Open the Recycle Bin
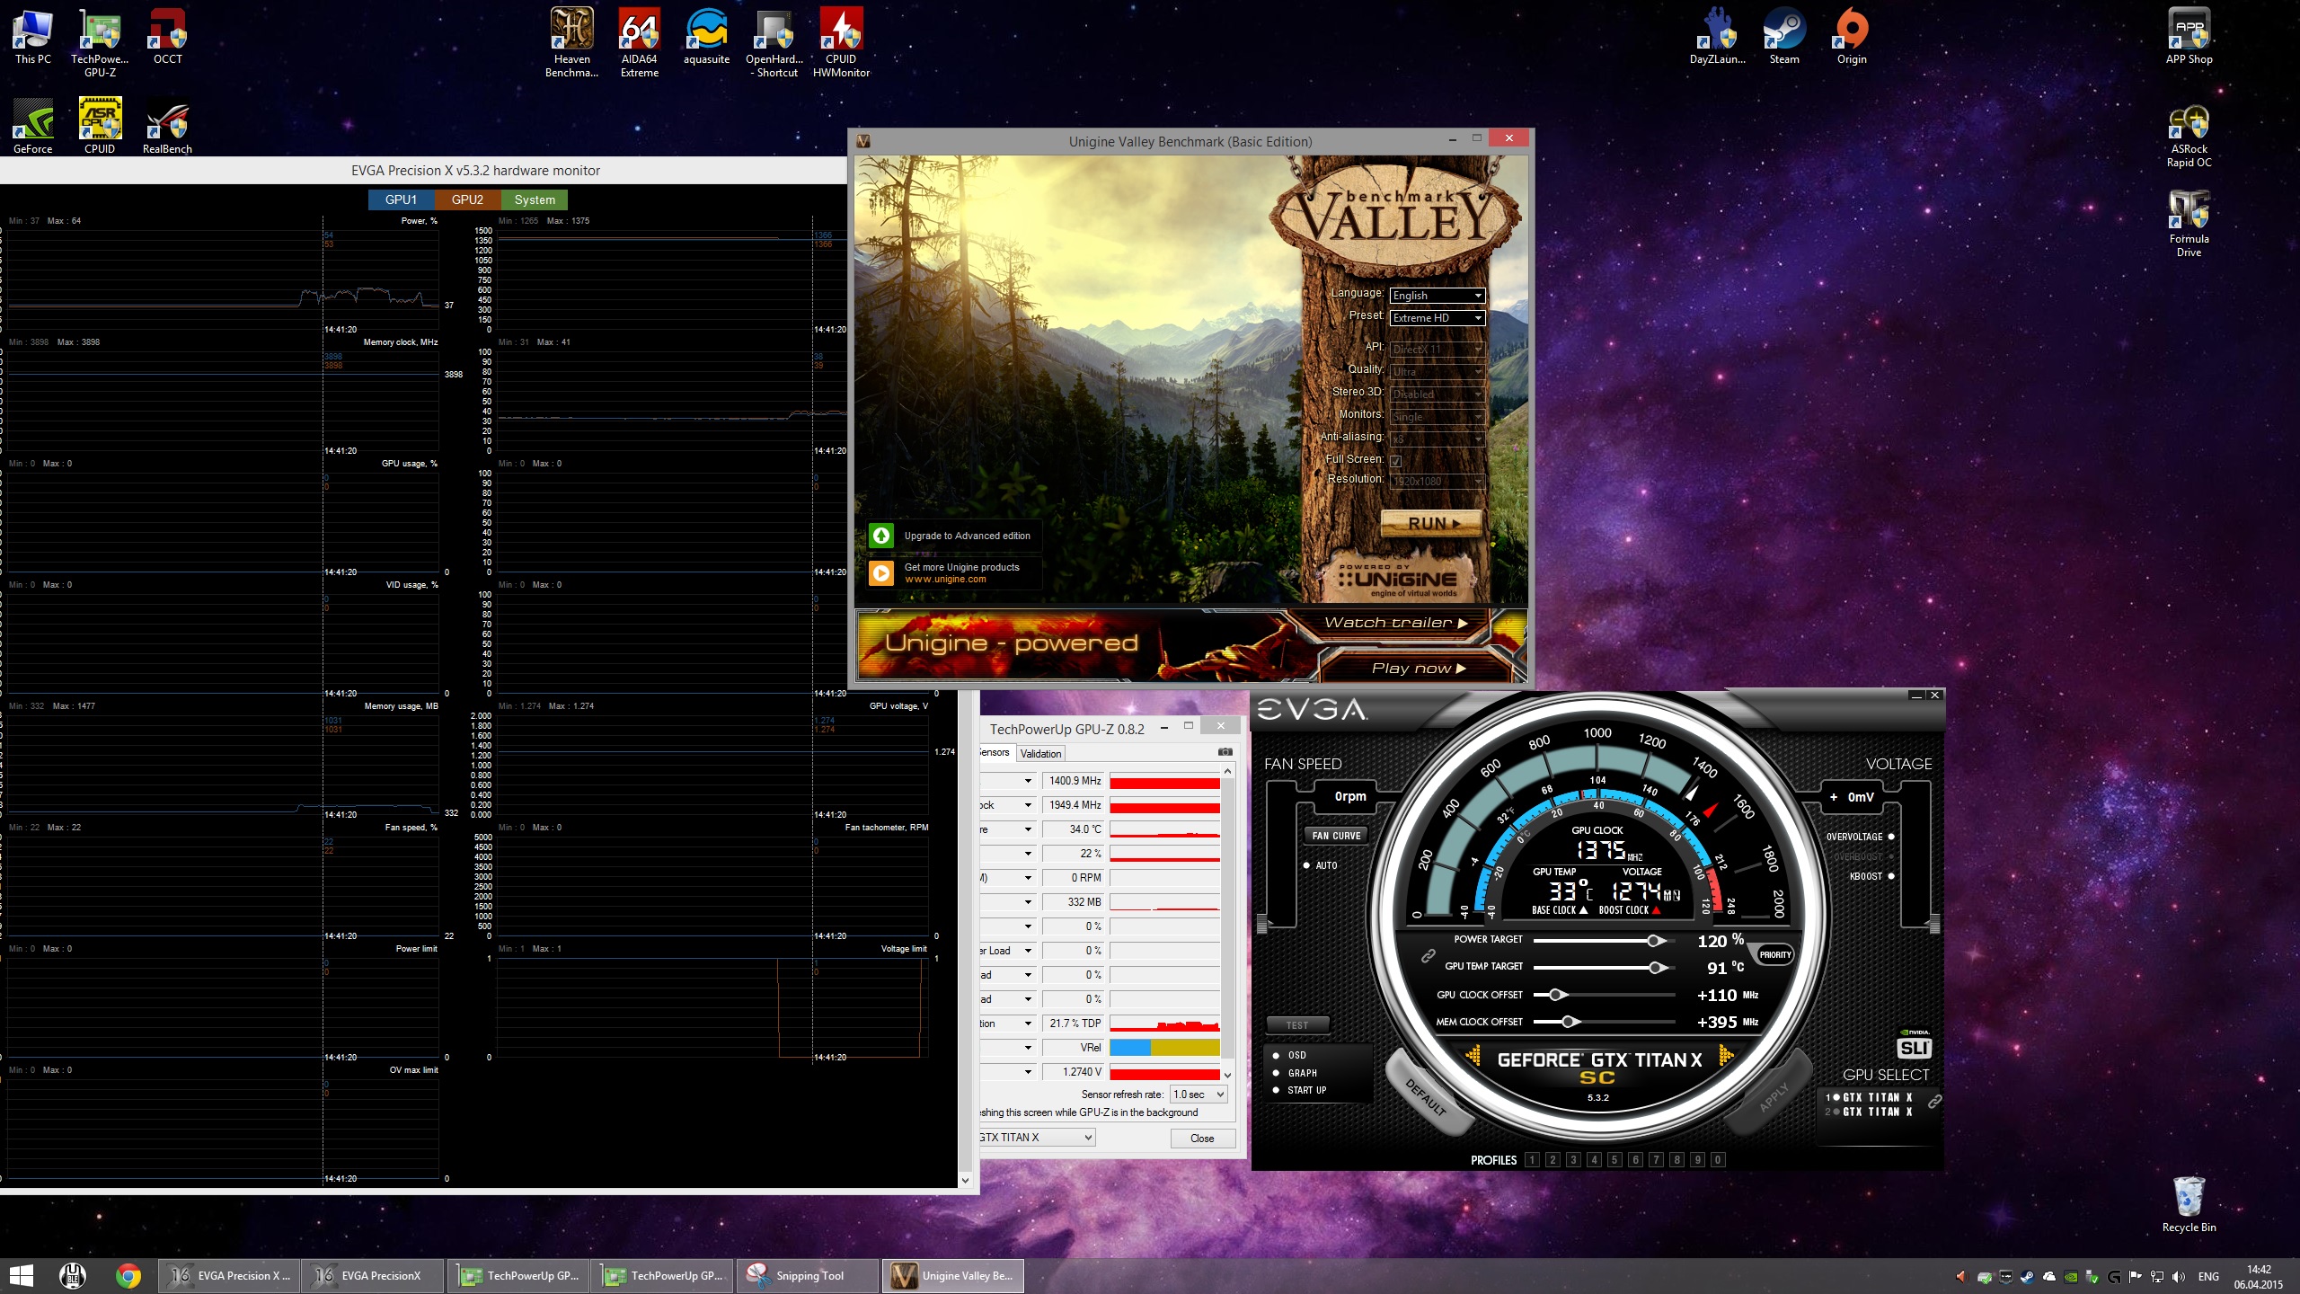 pos(2189,1204)
